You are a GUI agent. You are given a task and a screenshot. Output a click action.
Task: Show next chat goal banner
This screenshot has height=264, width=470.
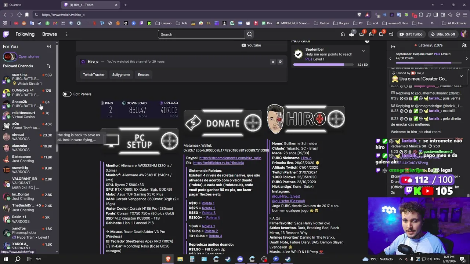[x=467, y=59]
